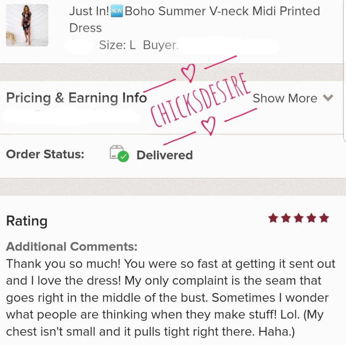Open the Boho Summer V-neck dress title
This screenshot has height=345, width=346.
(194, 19)
